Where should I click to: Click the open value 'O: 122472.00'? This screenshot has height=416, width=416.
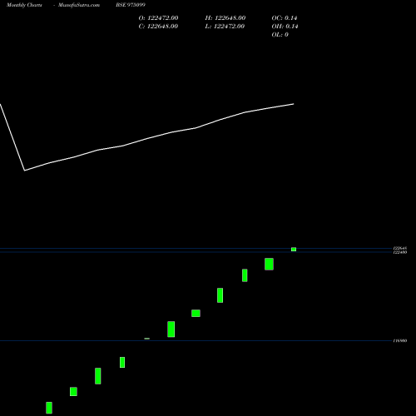point(158,18)
